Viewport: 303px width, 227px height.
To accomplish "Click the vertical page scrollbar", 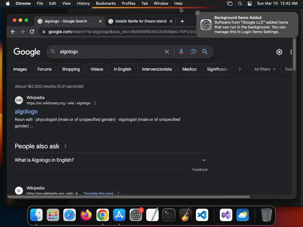I will coord(294,55).
